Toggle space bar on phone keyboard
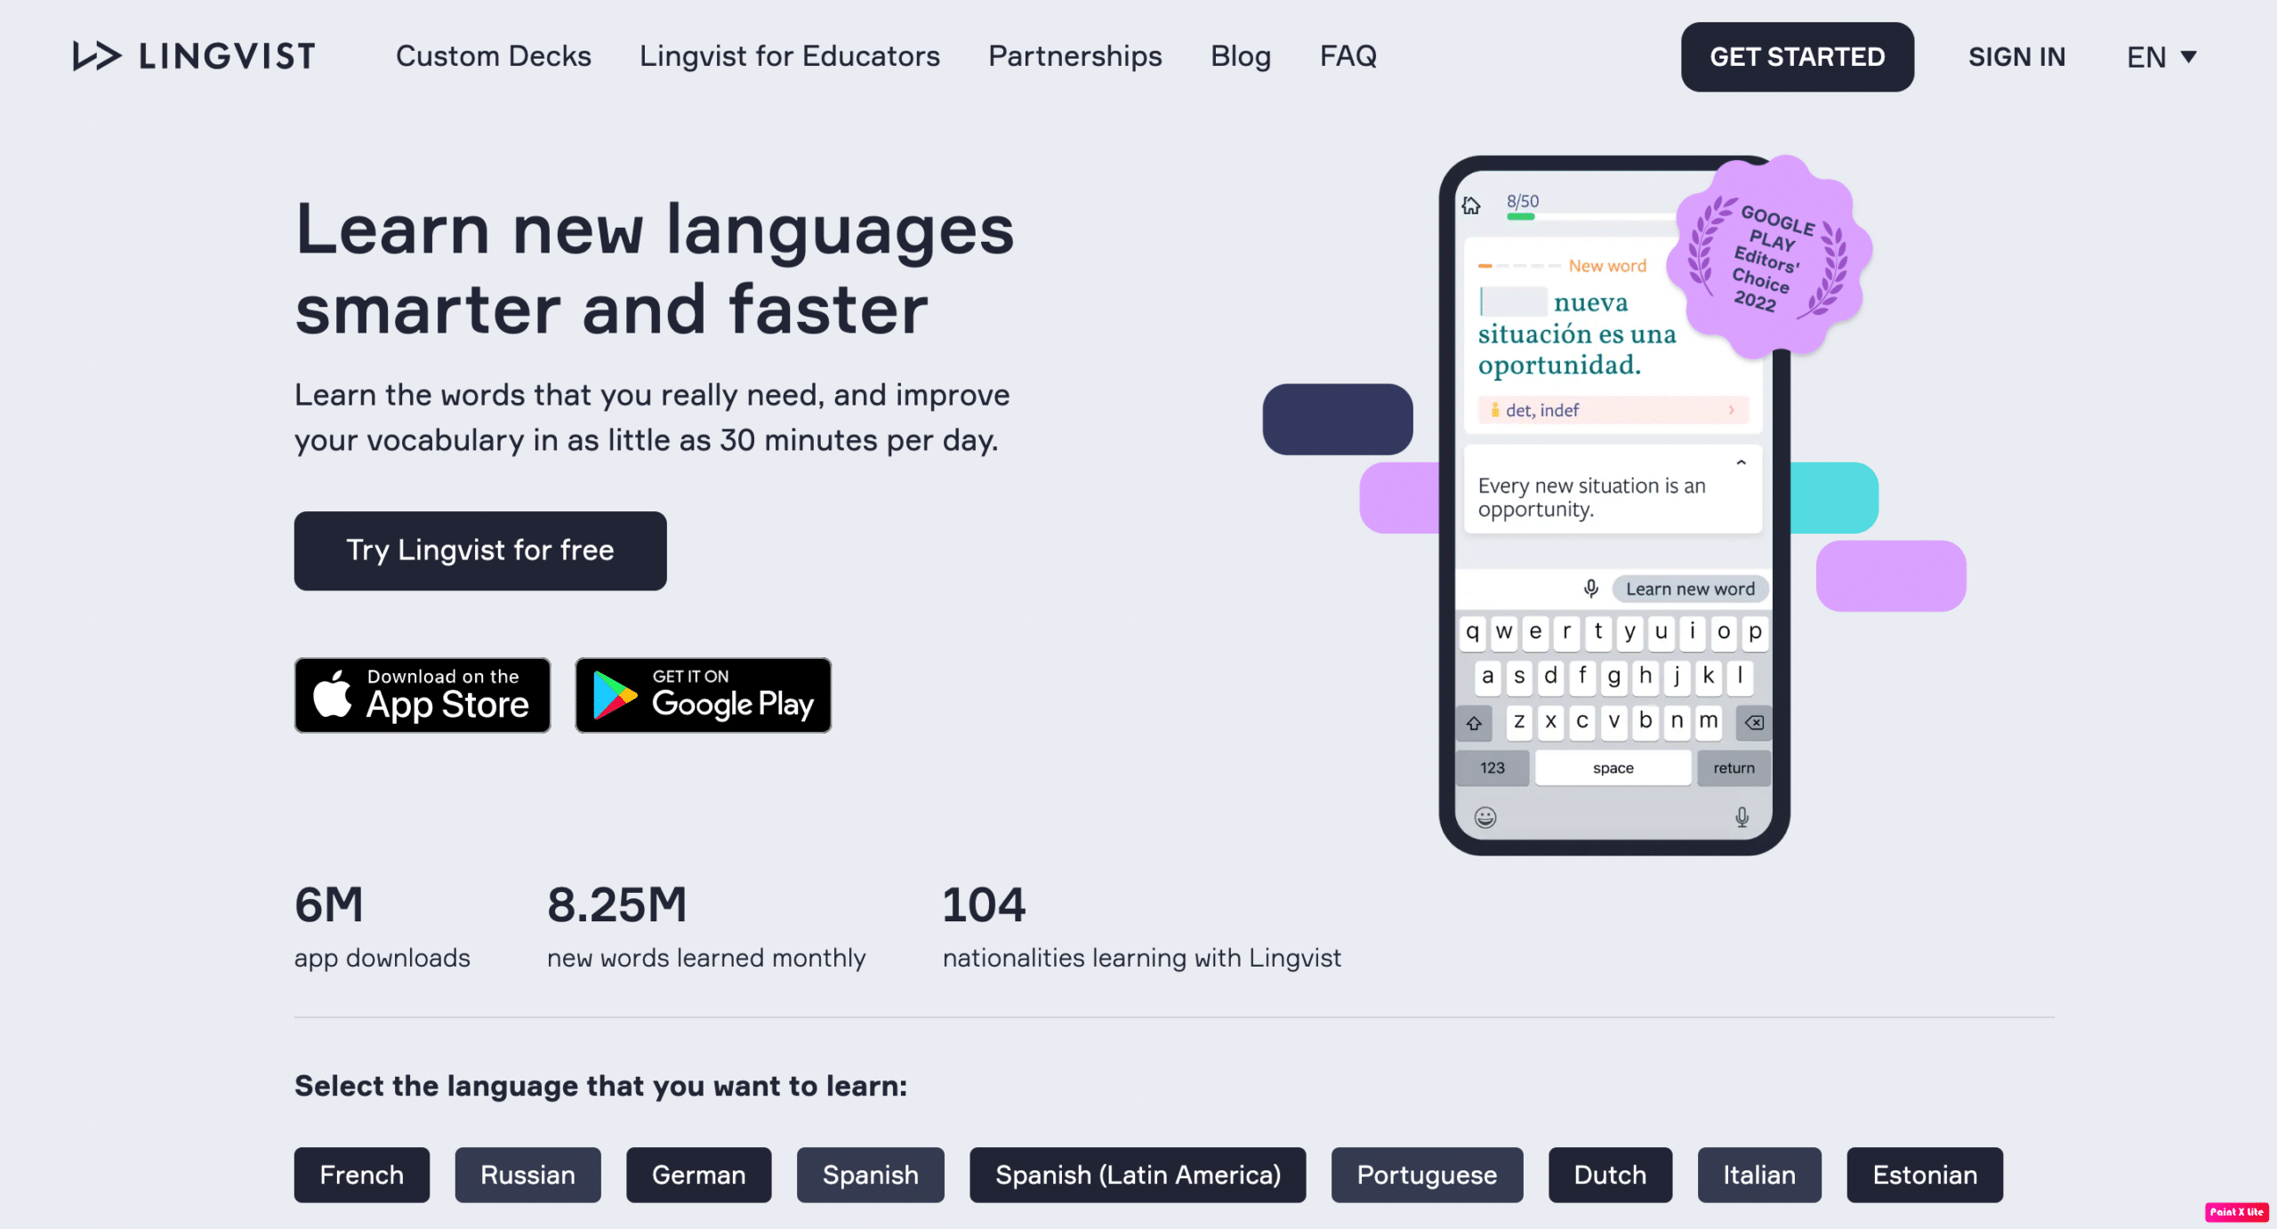 pyautogui.click(x=1612, y=767)
